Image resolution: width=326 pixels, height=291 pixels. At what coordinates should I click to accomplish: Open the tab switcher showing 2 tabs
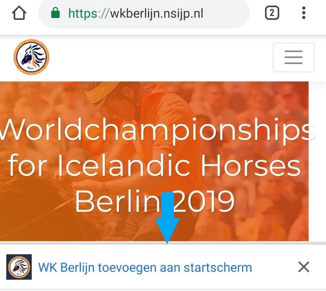(272, 13)
